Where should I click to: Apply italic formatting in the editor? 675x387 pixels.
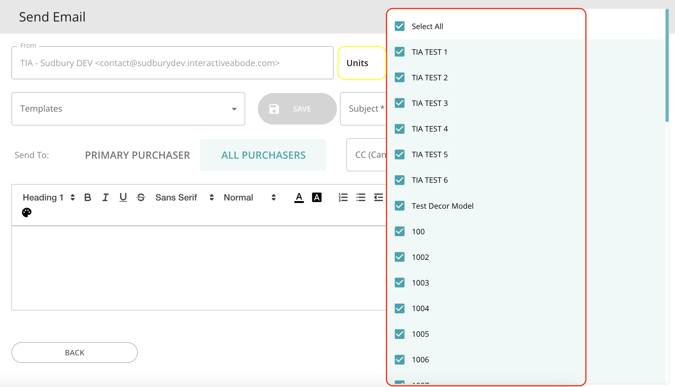[x=105, y=198]
